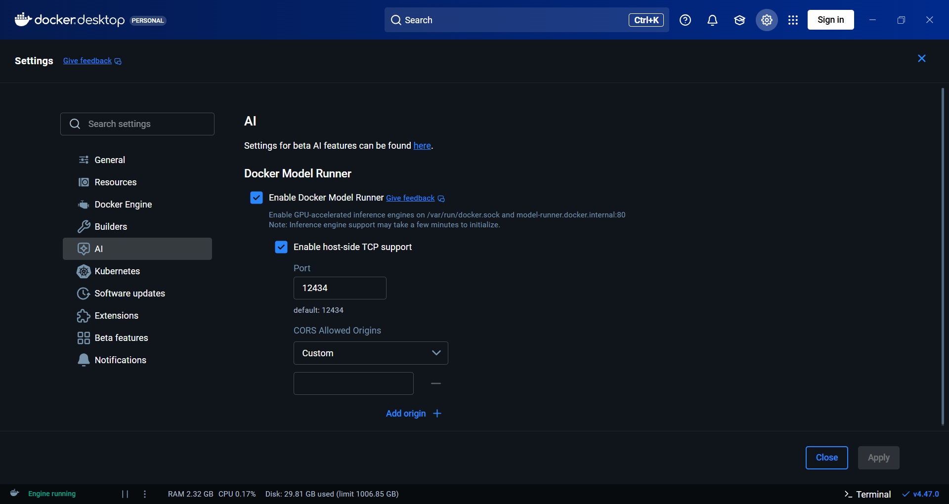The height and width of the screenshot is (504, 949).
Task: Expand the CORS Allowed Origins dropdown
Action: pyautogui.click(x=371, y=353)
